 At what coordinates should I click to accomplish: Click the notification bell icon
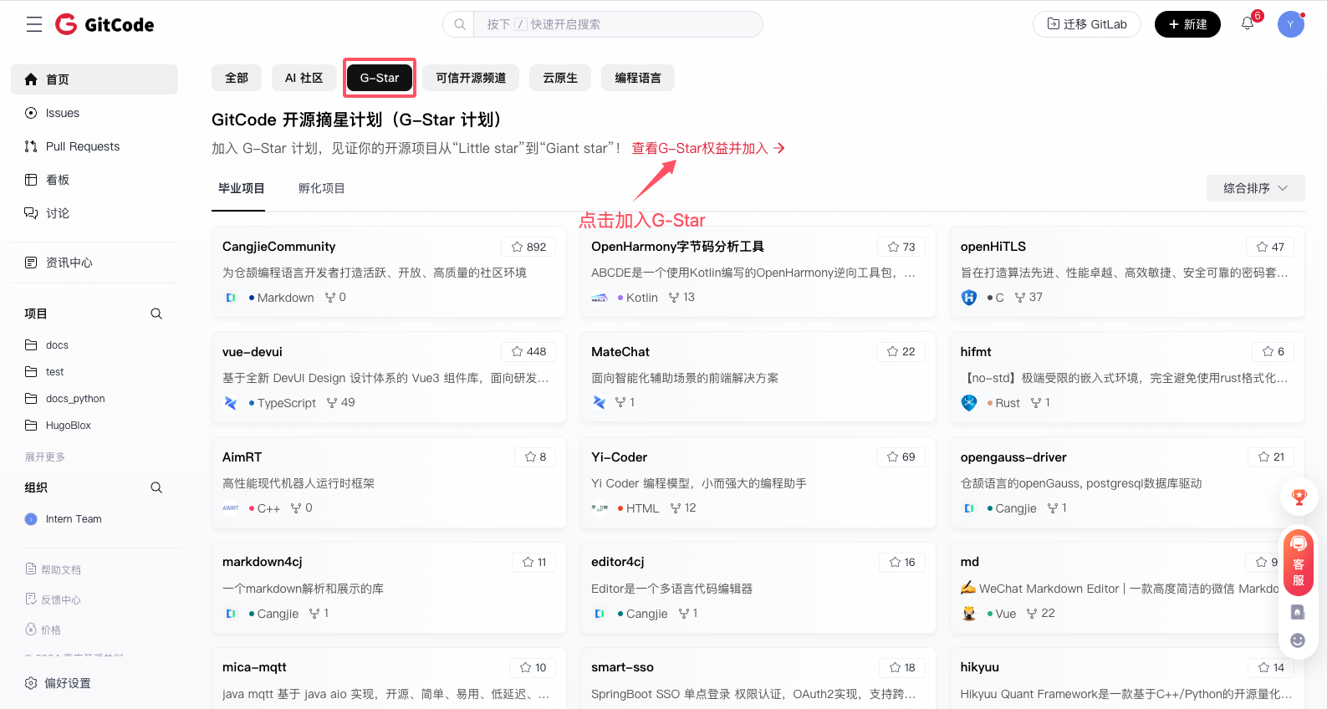[x=1247, y=24]
